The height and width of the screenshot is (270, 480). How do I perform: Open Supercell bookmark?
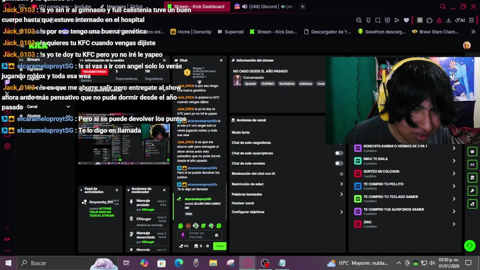(231, 32)
